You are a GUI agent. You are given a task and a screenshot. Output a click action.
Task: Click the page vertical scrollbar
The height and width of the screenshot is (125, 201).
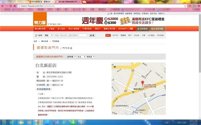pos(200,43)
